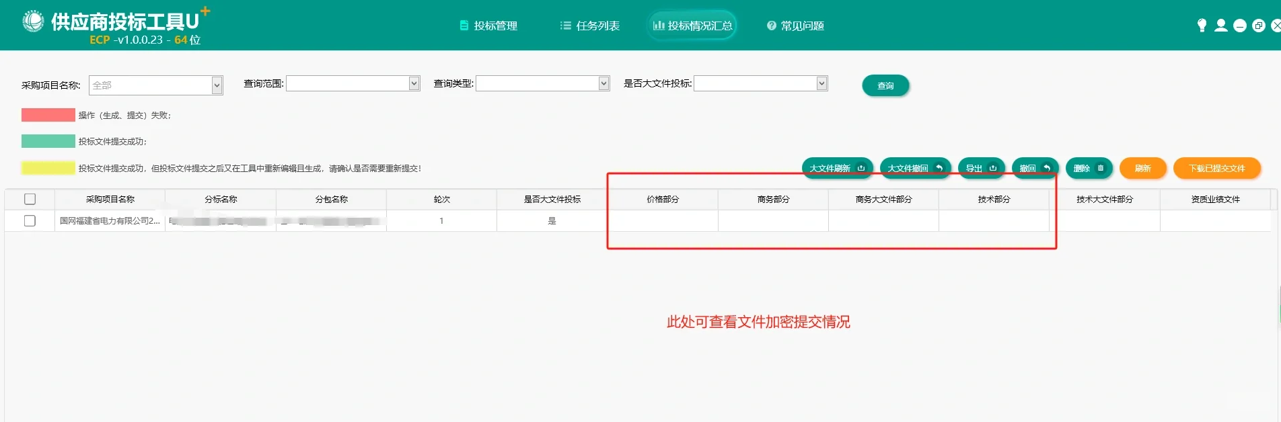Click the ECP -v1.0.0.23 version text
This screenshot has height=422, width=1281.
click(x=145, y=40)
